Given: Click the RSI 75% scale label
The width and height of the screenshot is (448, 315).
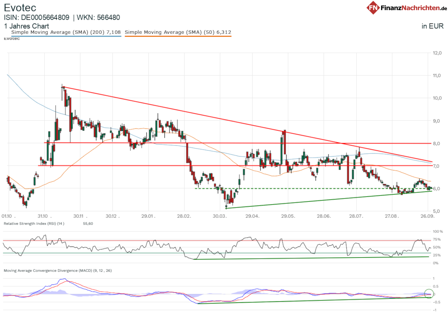Looking at the screenshot, I should tap(437, 239).
